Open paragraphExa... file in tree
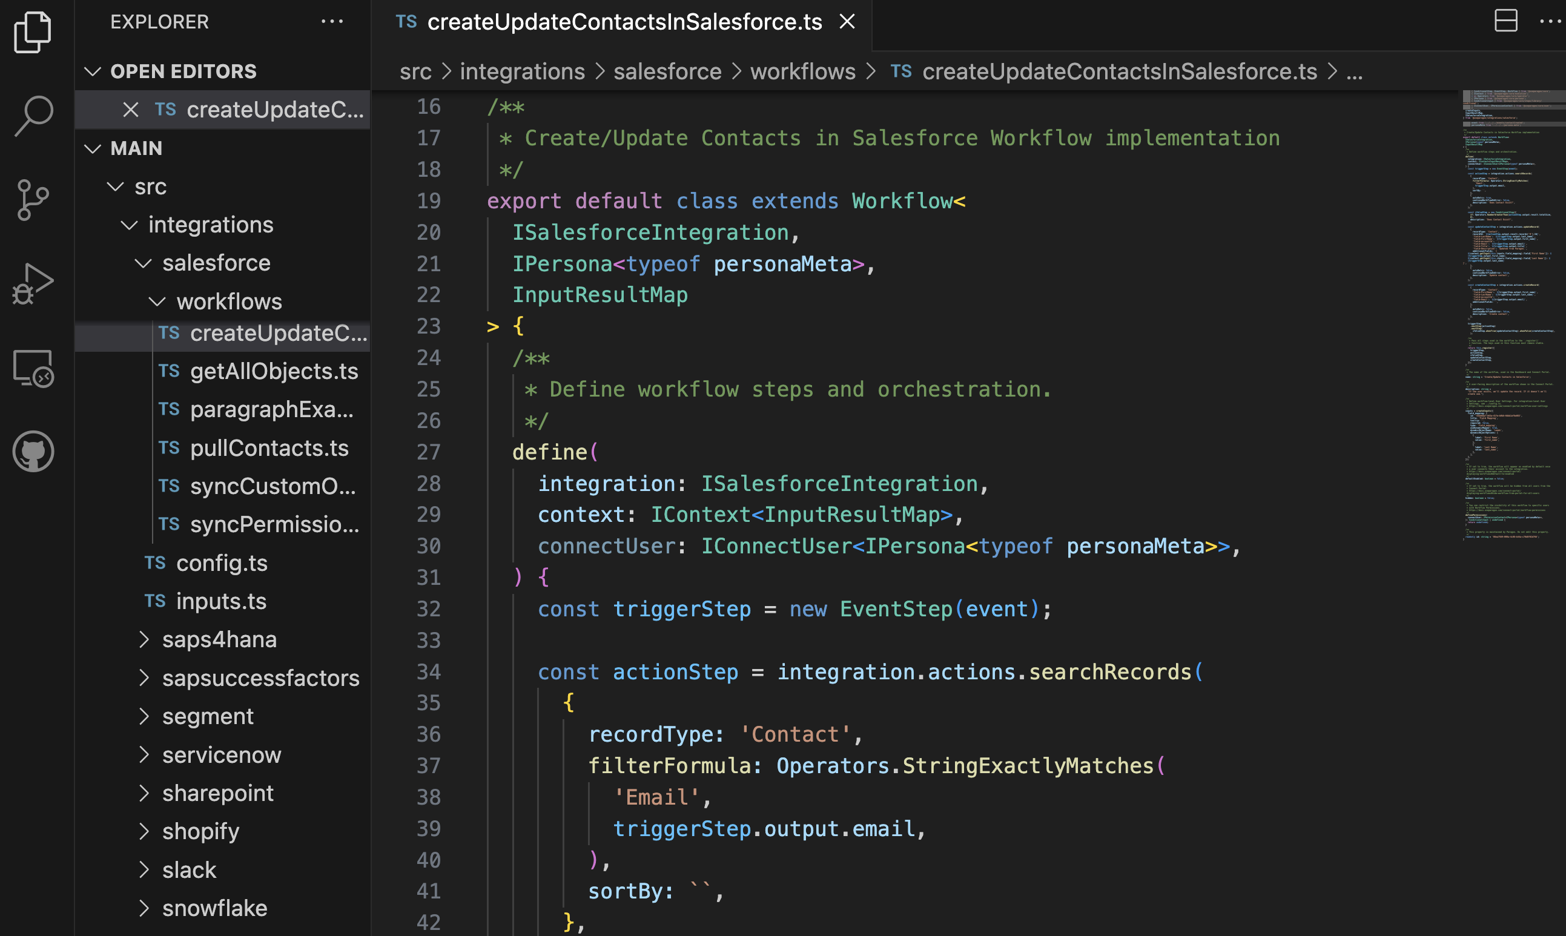 (223, 410)
